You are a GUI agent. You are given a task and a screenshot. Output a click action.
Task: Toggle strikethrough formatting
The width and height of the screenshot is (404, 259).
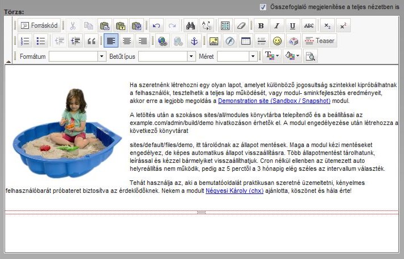[x=309, y=25]
